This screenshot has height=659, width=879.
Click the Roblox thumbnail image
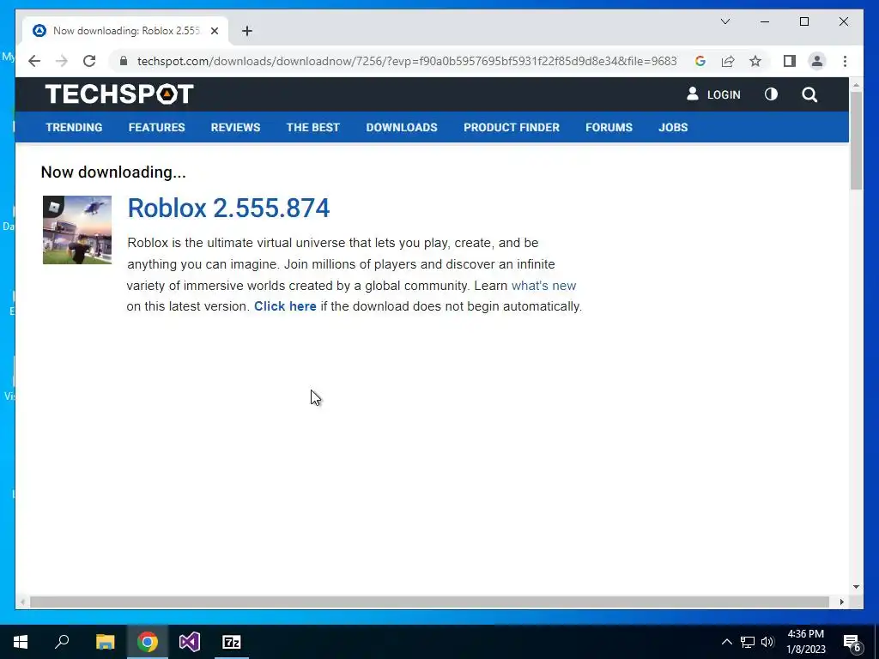coord(77,230)
